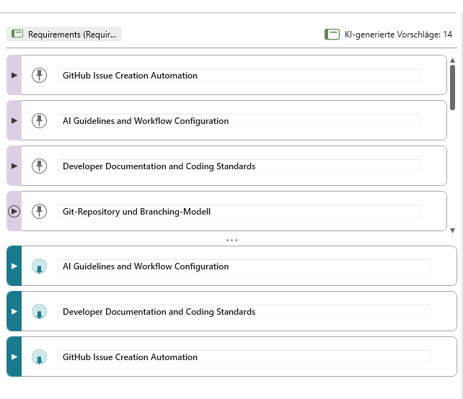Expand the suggested GitHub Issue Creation Automation card
This screenshot has height=399, width=463.
tap(14, 75)
